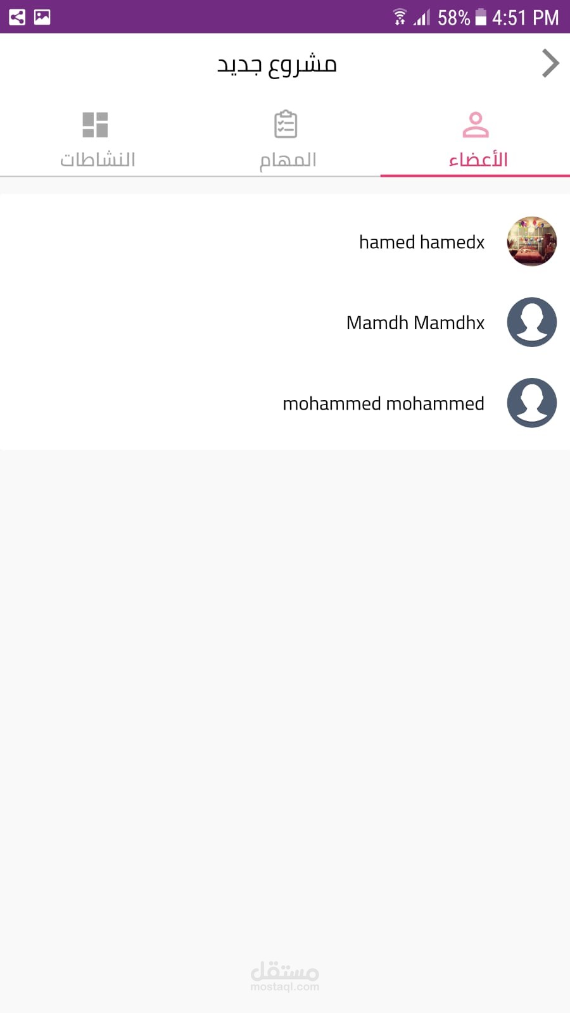Open mohammed mohammed default avatar
The image size is (570, 1013).
click(x=531, y=403)
